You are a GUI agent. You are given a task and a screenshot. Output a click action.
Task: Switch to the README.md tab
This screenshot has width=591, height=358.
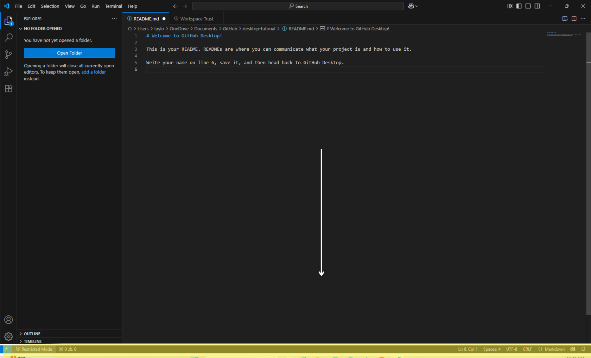[146, 19]
